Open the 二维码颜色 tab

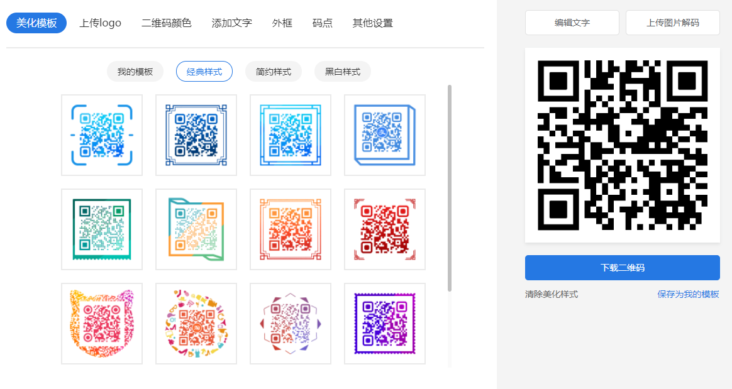click(x=166, y=23)
